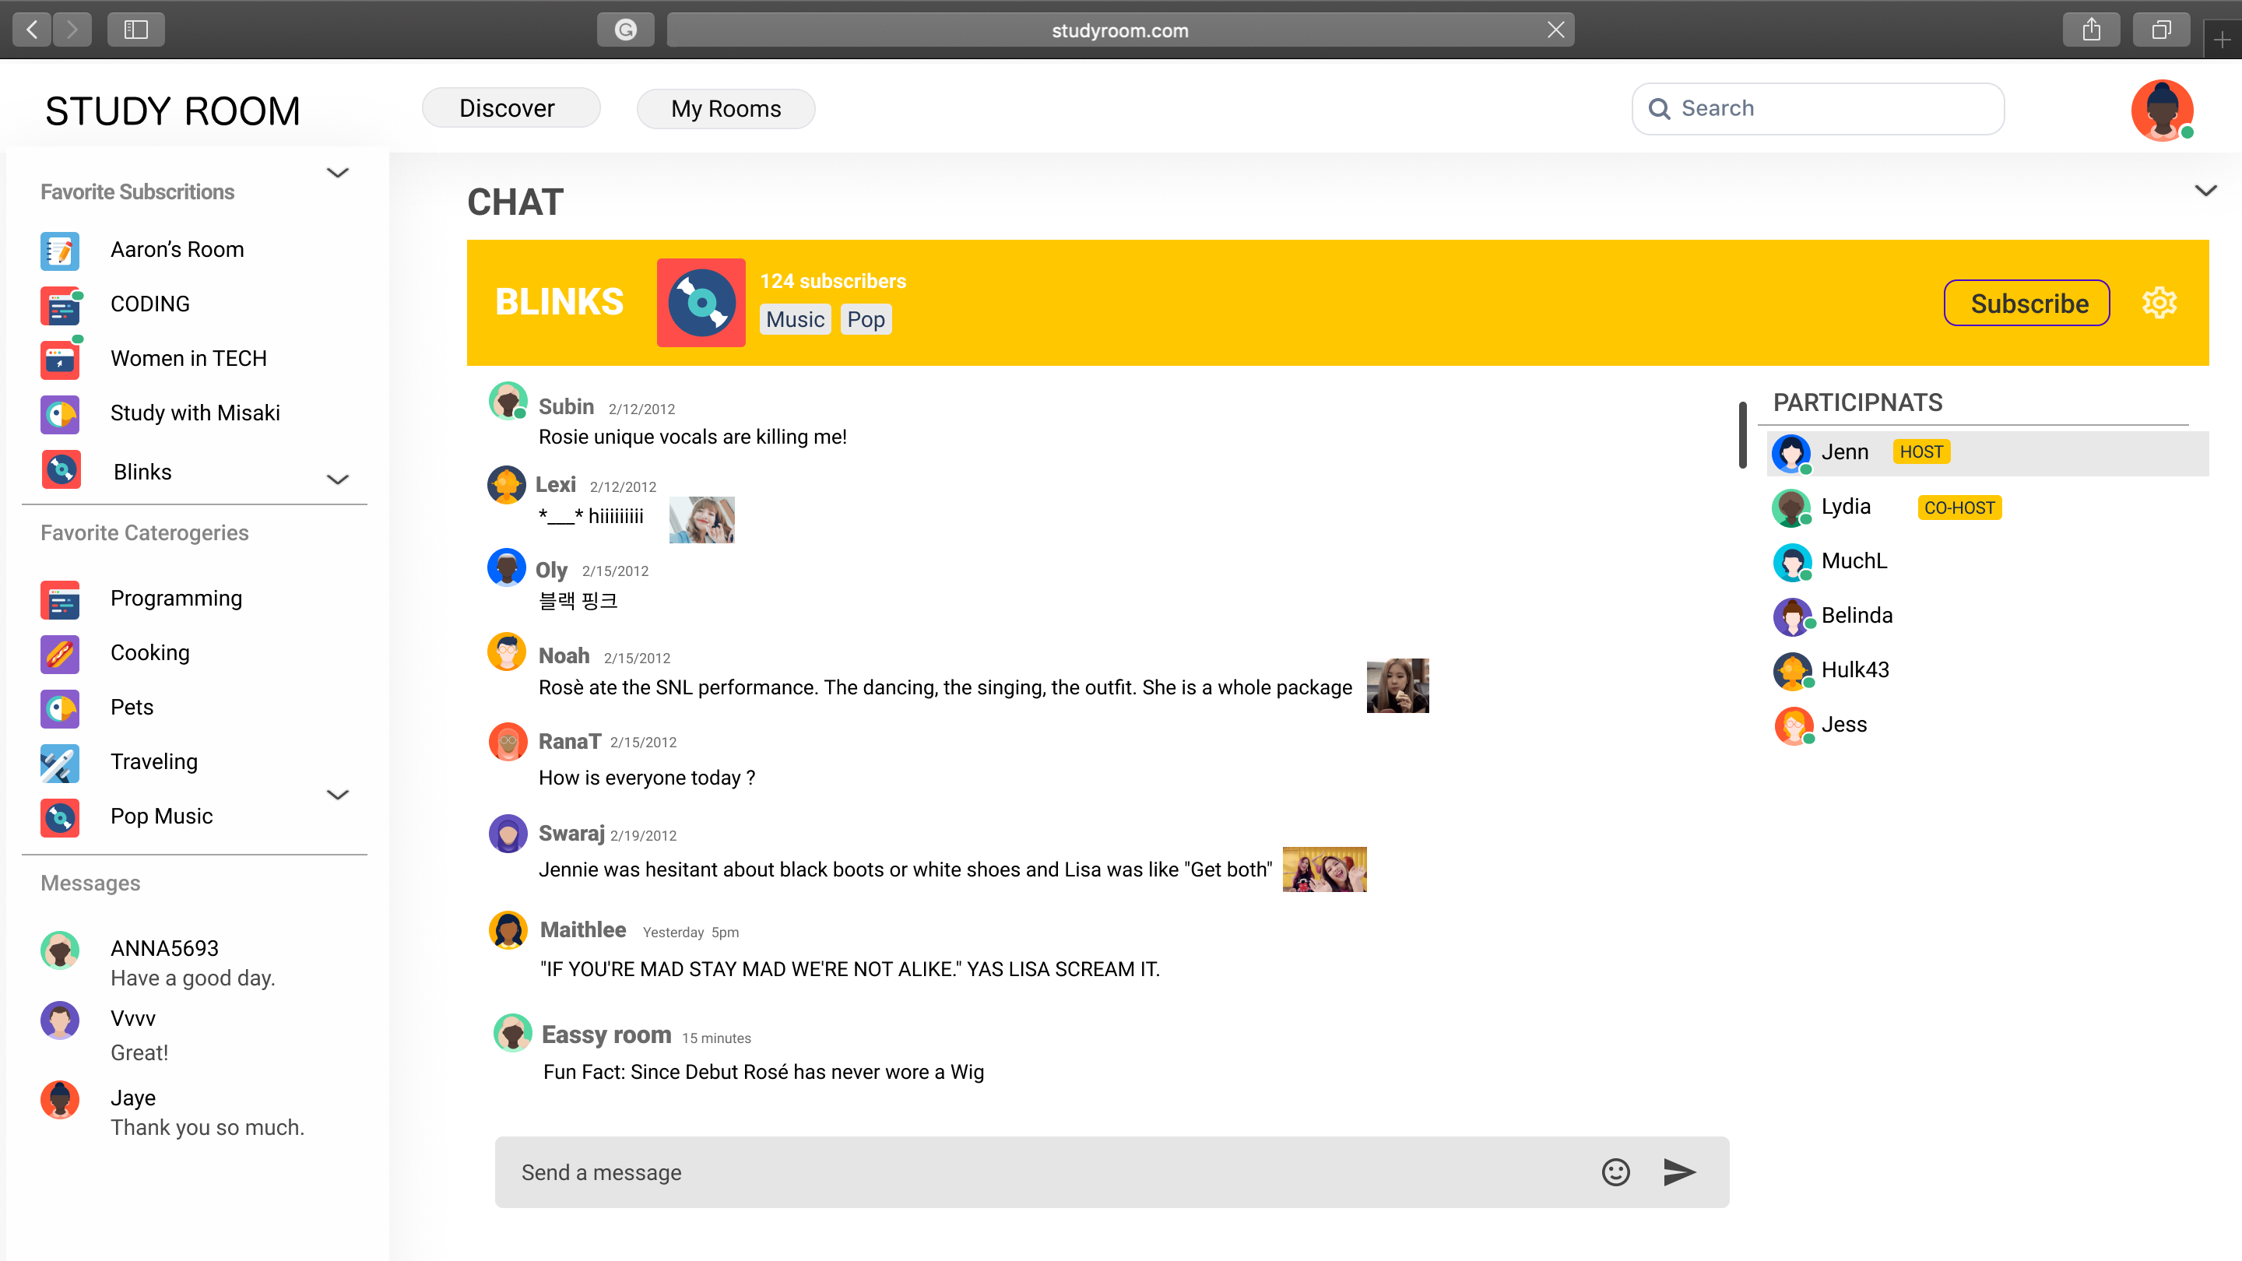Click the BLINKS vinyl record room logo
The width and height of the screenshot is (2242, 1261).
(x=701, y=302)
